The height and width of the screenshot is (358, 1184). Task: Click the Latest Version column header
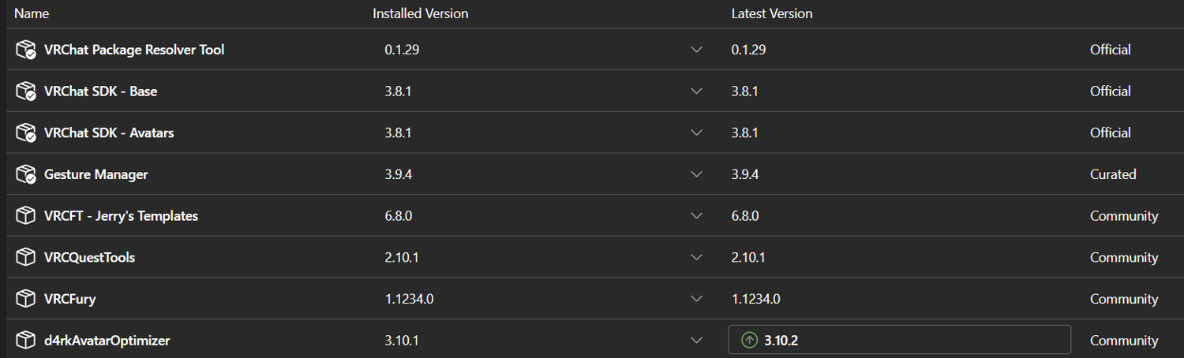click(x=772, y=13)
